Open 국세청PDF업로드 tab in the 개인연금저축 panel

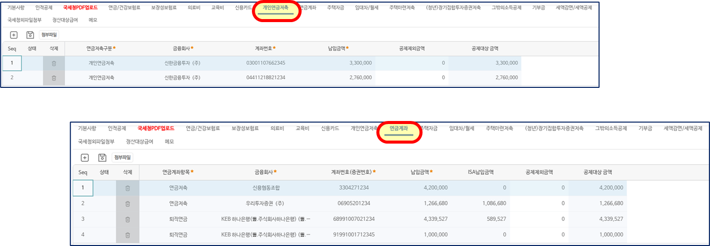tap(80, 8)
